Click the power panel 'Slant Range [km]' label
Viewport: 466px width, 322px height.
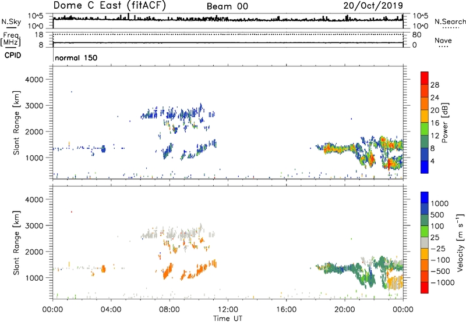(x=16, y=123)
